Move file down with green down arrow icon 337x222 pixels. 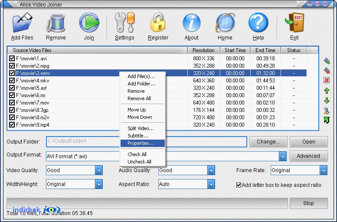[x=327, y=100]
